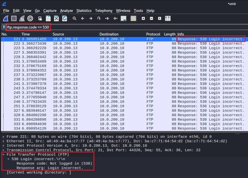Image resolution: width=248 pixels, height=178 pixels.
Task: Click the display filter bookmark icon
Action: pos(4,27)
